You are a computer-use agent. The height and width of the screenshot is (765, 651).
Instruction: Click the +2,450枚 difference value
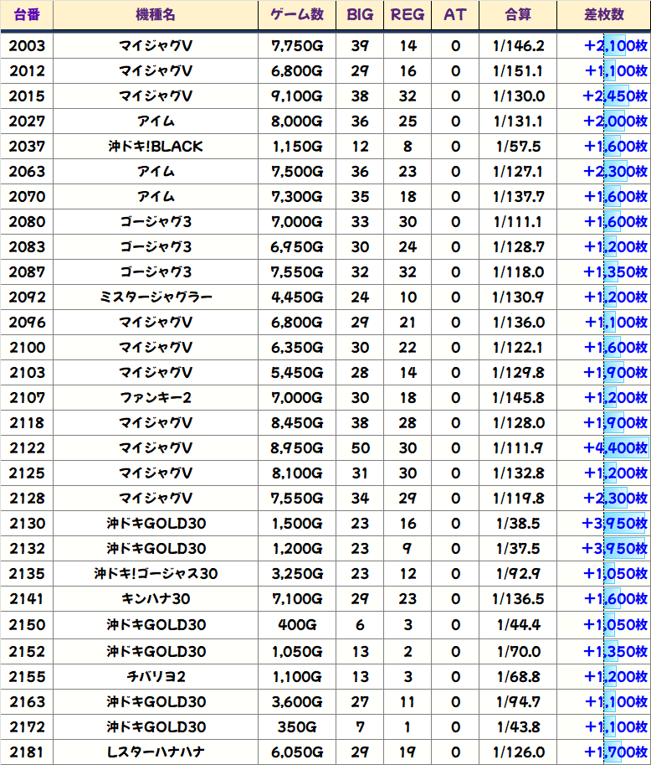(x=615, y=96)
